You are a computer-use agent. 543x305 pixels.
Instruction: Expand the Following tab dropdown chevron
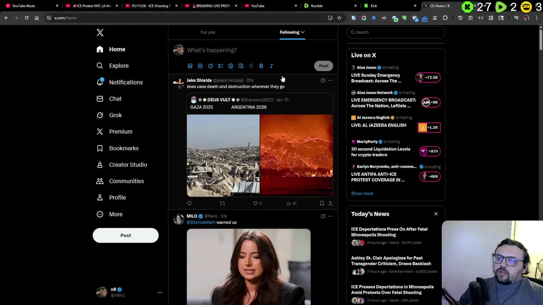303,32
